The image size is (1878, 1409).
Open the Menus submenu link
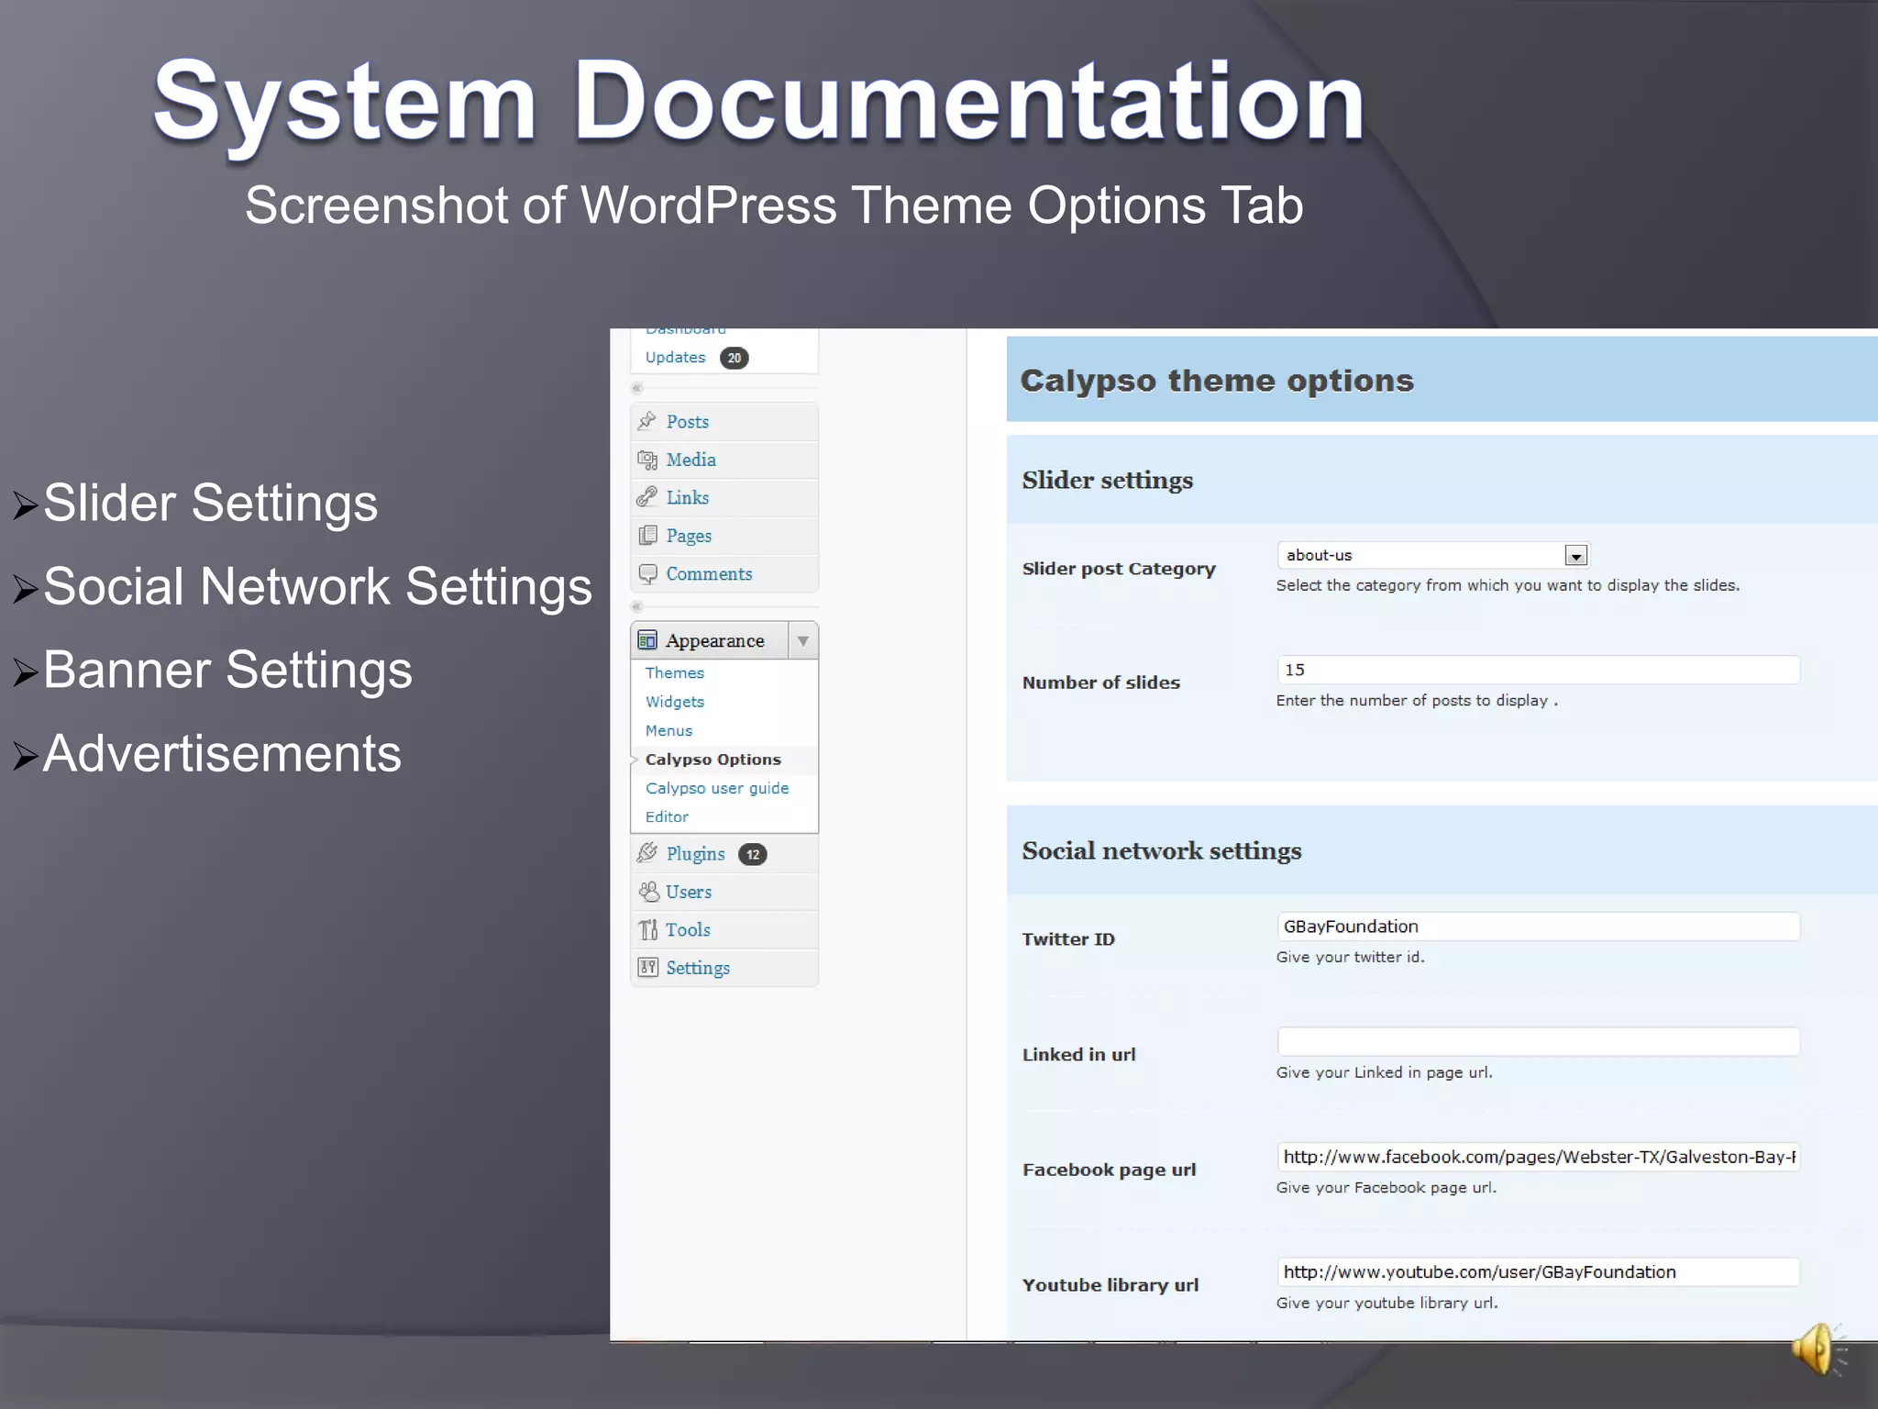click(x=668, y=731)
